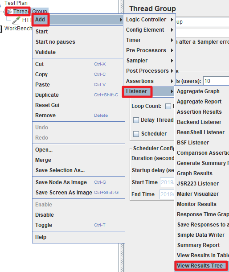Choose Start from the context menu

pos(78,32)
